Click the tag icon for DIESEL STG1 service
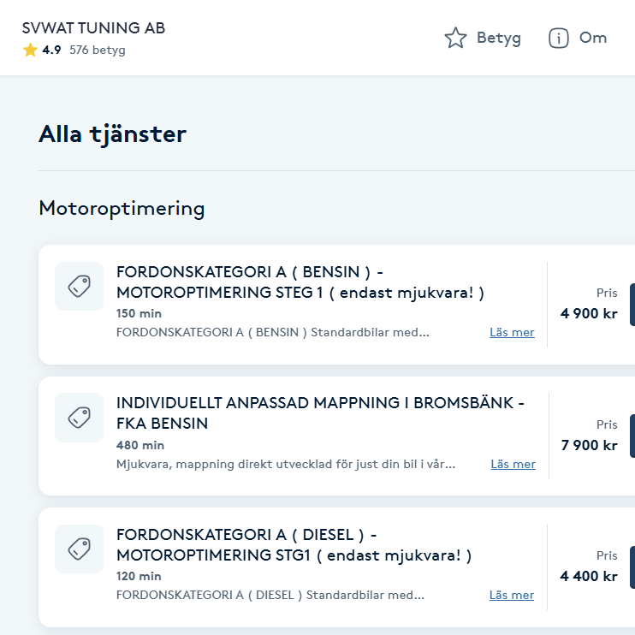This screenshot has height=635, width=635. [79, 549]
